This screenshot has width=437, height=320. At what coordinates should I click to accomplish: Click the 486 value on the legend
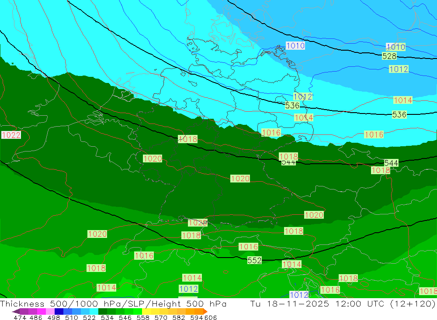(x=36, y=317)
